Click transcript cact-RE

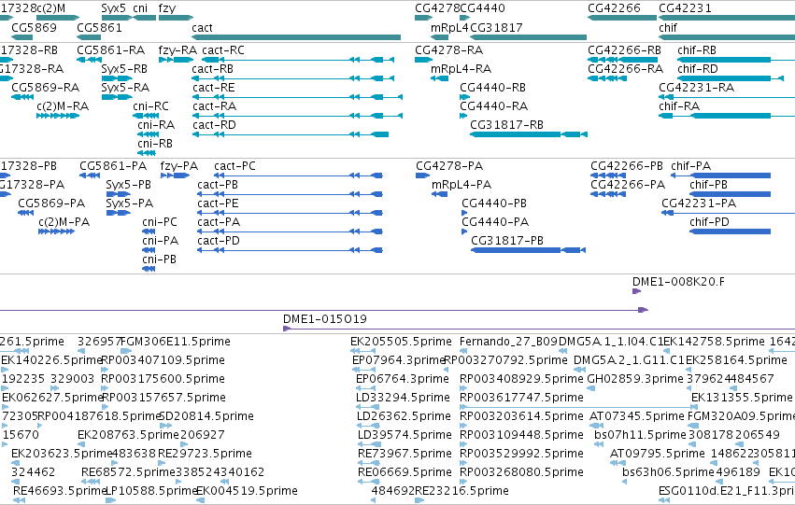click(x=297, y=97)
